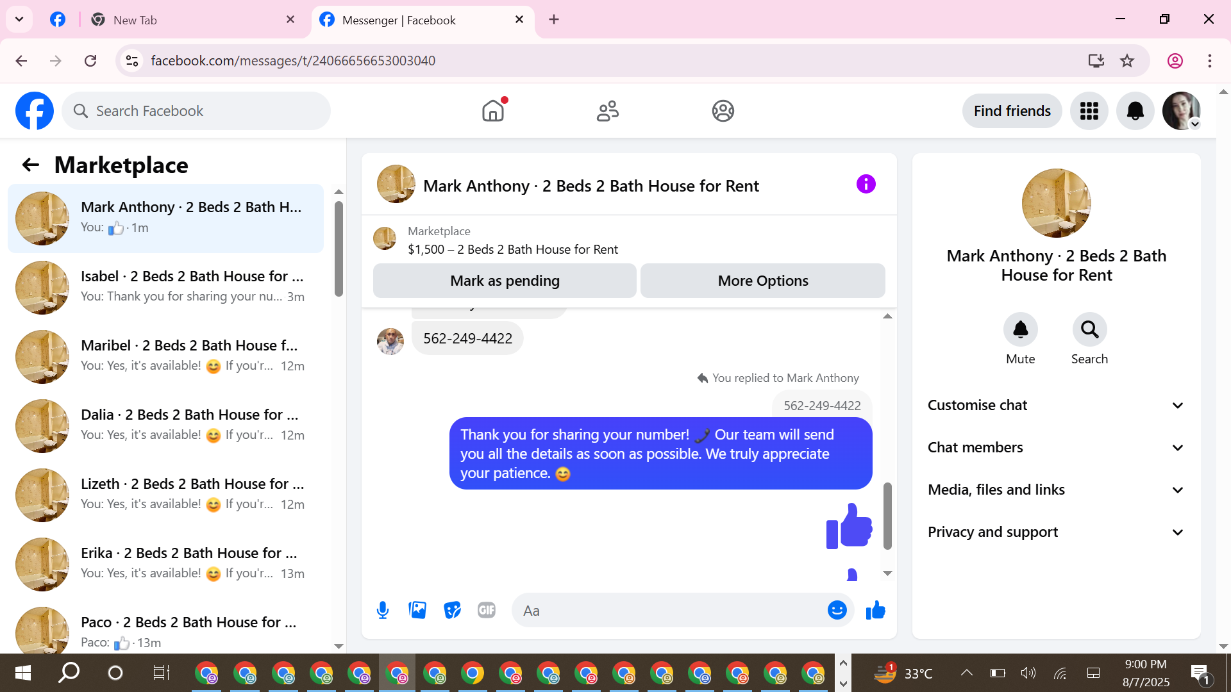Open the Windows notification center

(1200, 673)
